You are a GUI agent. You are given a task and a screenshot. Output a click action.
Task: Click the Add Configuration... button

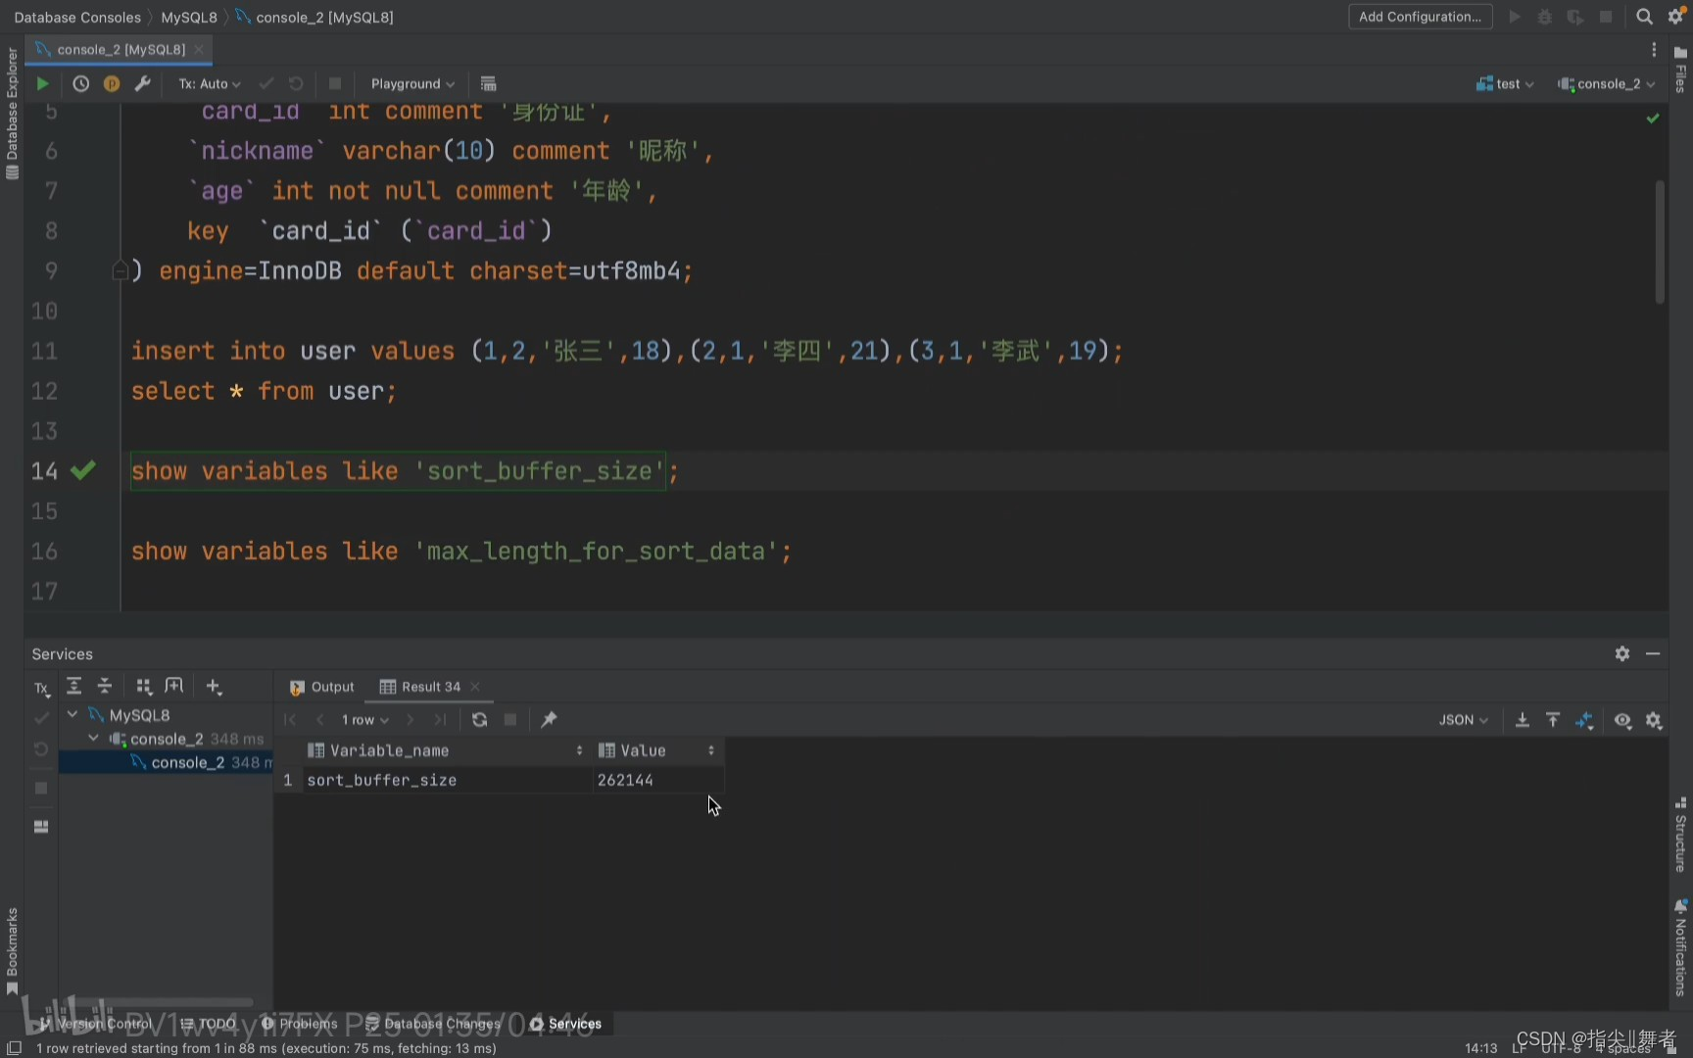(x=1420, y=17)
